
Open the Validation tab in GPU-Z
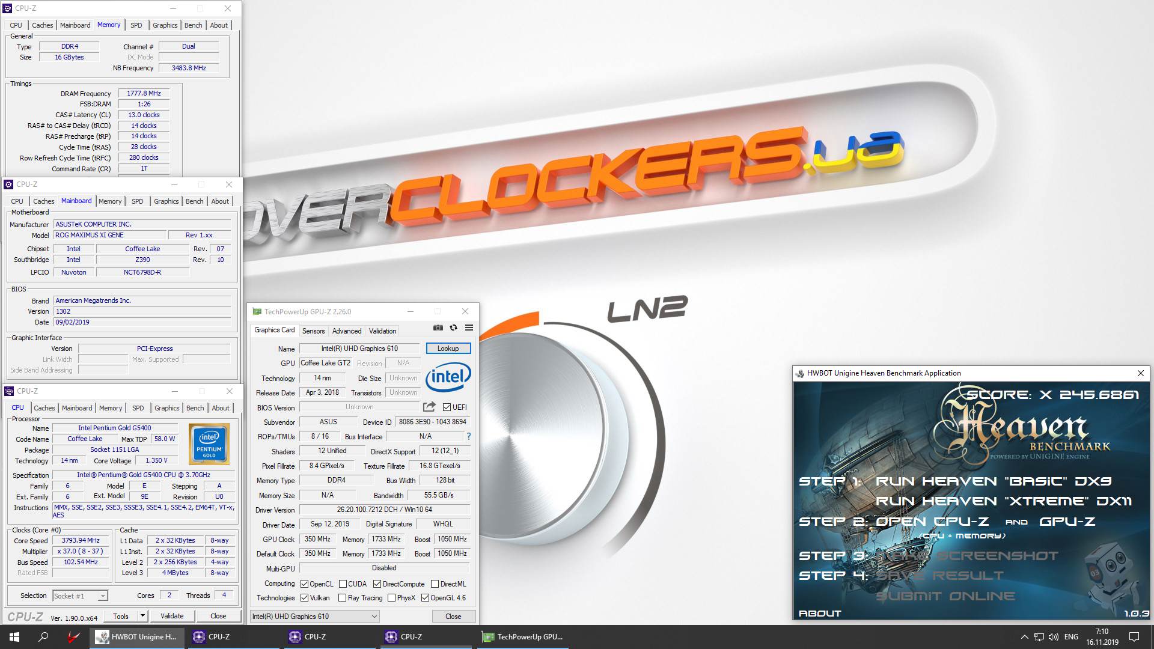382,331
